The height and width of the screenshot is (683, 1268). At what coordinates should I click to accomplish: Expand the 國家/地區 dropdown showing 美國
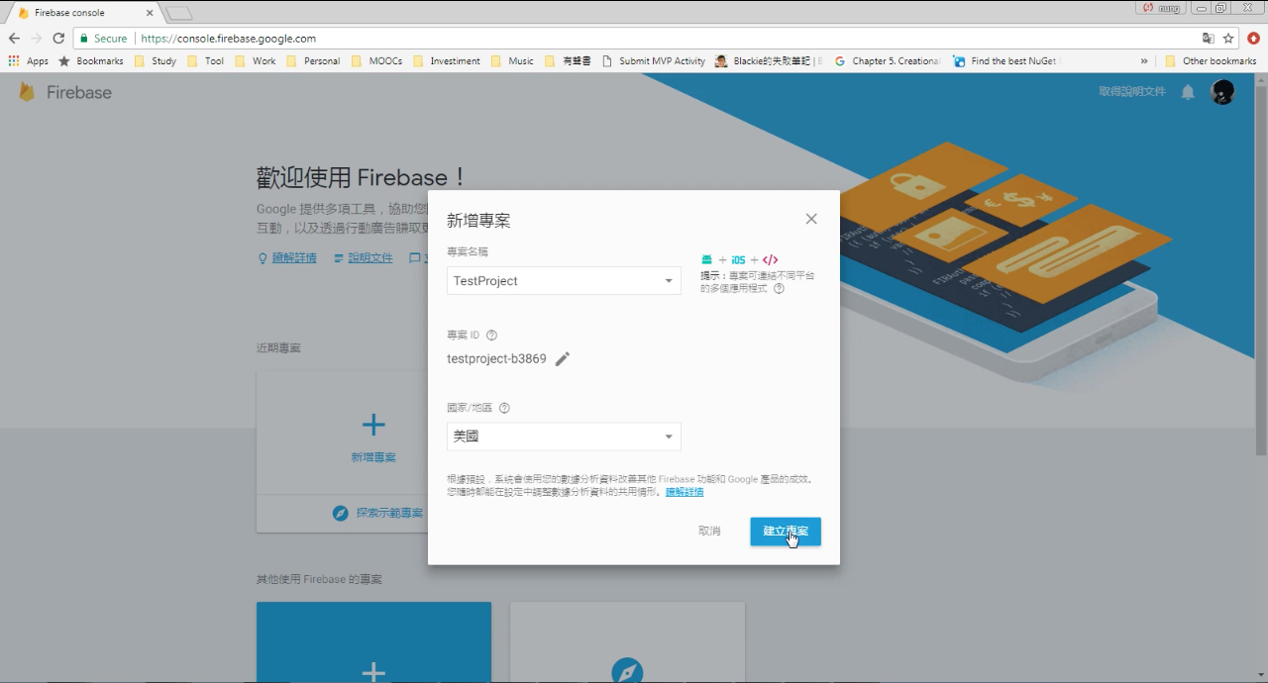point(564,437)
